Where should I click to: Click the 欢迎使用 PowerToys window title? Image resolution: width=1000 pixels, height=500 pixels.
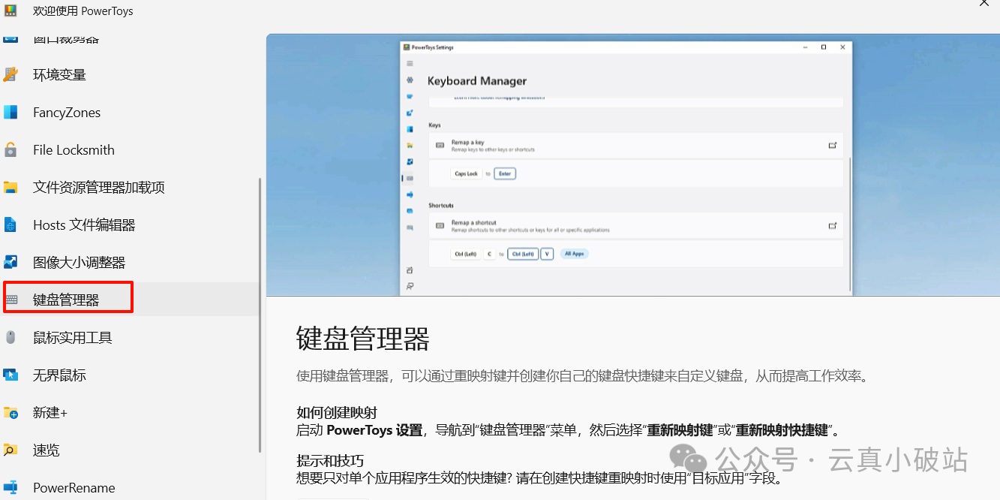83,11
